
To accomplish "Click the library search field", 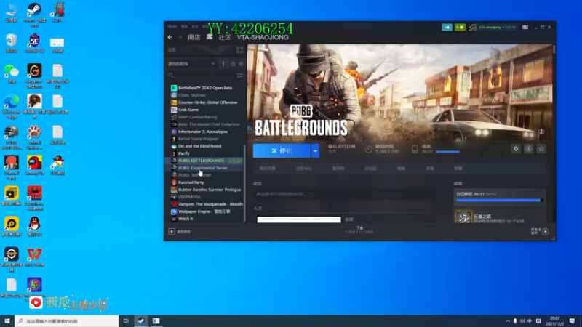I will (202, 76).
